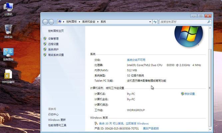The height and width of the screenshot is (133, 222).
Task: Open the address bar history dropdown
Action: click(150, 22)
